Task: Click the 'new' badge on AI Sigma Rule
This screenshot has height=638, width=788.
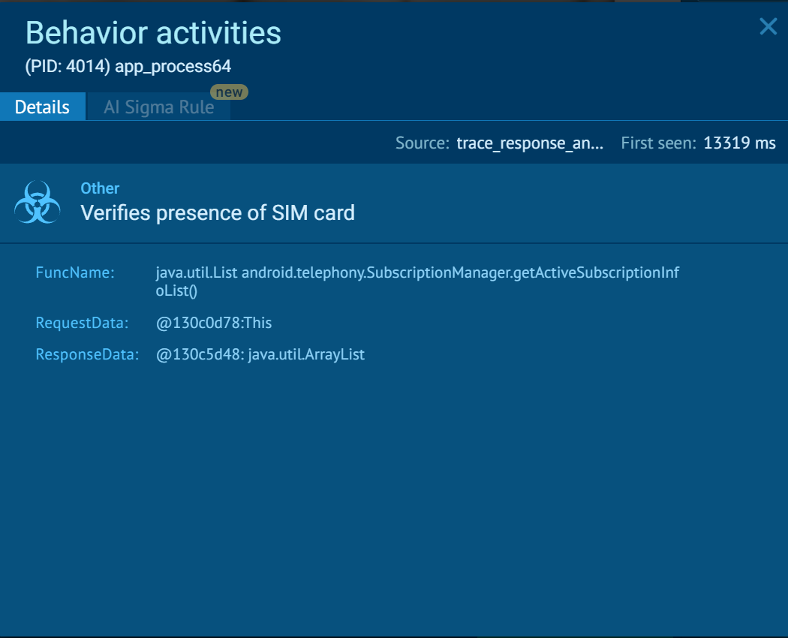Action: [x=230, y=92]
